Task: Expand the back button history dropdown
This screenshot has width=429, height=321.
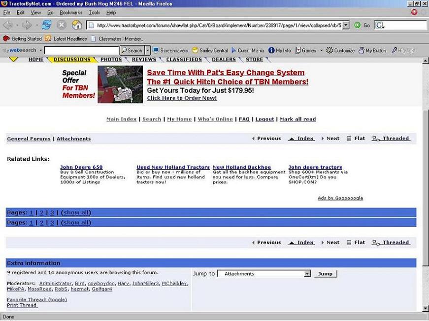Action: 17,25
